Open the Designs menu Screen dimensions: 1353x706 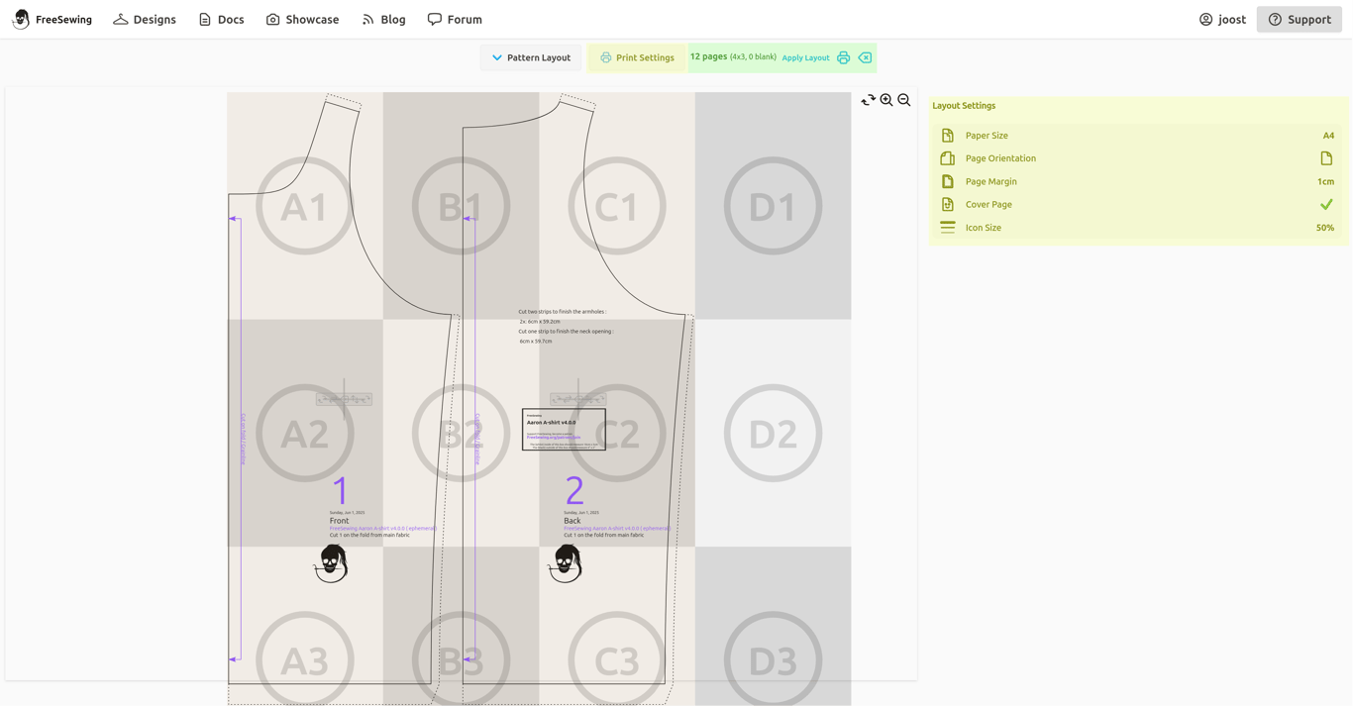145,19
